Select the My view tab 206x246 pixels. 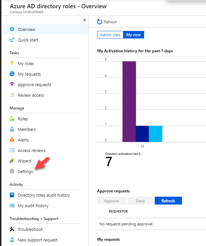[134, 35]
